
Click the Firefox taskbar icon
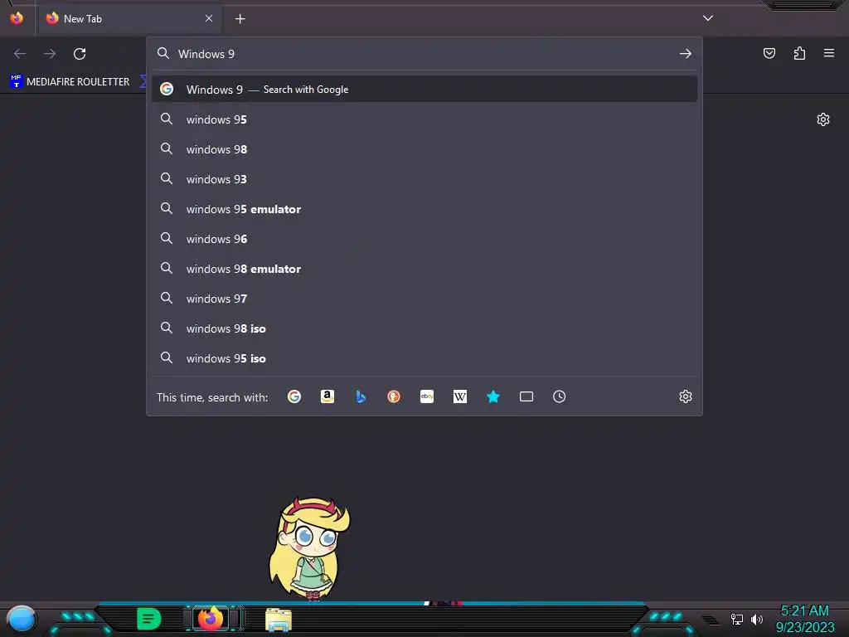pyautogui.click(x=210, y=619)
